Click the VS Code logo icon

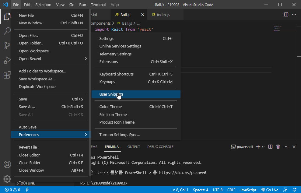click(x=5, y=5)
